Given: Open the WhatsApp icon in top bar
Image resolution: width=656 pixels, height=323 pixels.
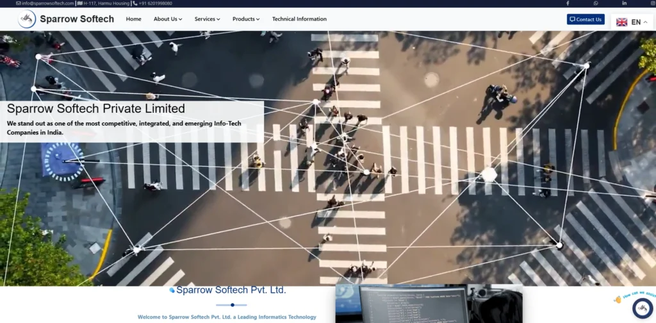Looking at the screenshot, I should (596, 3).
